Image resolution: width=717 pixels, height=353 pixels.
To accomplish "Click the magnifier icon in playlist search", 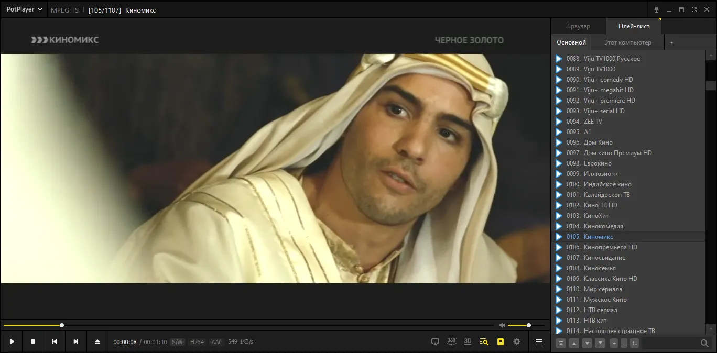I will coord(704,343).
